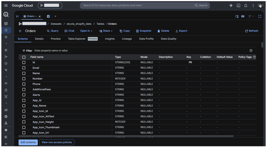Expand the left sidebar with the bottom arrow
The width and height of the screenshot is (266, 147).
(x=6, y=144)
